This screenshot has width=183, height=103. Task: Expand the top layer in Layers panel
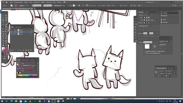click(x=16, y=30)
